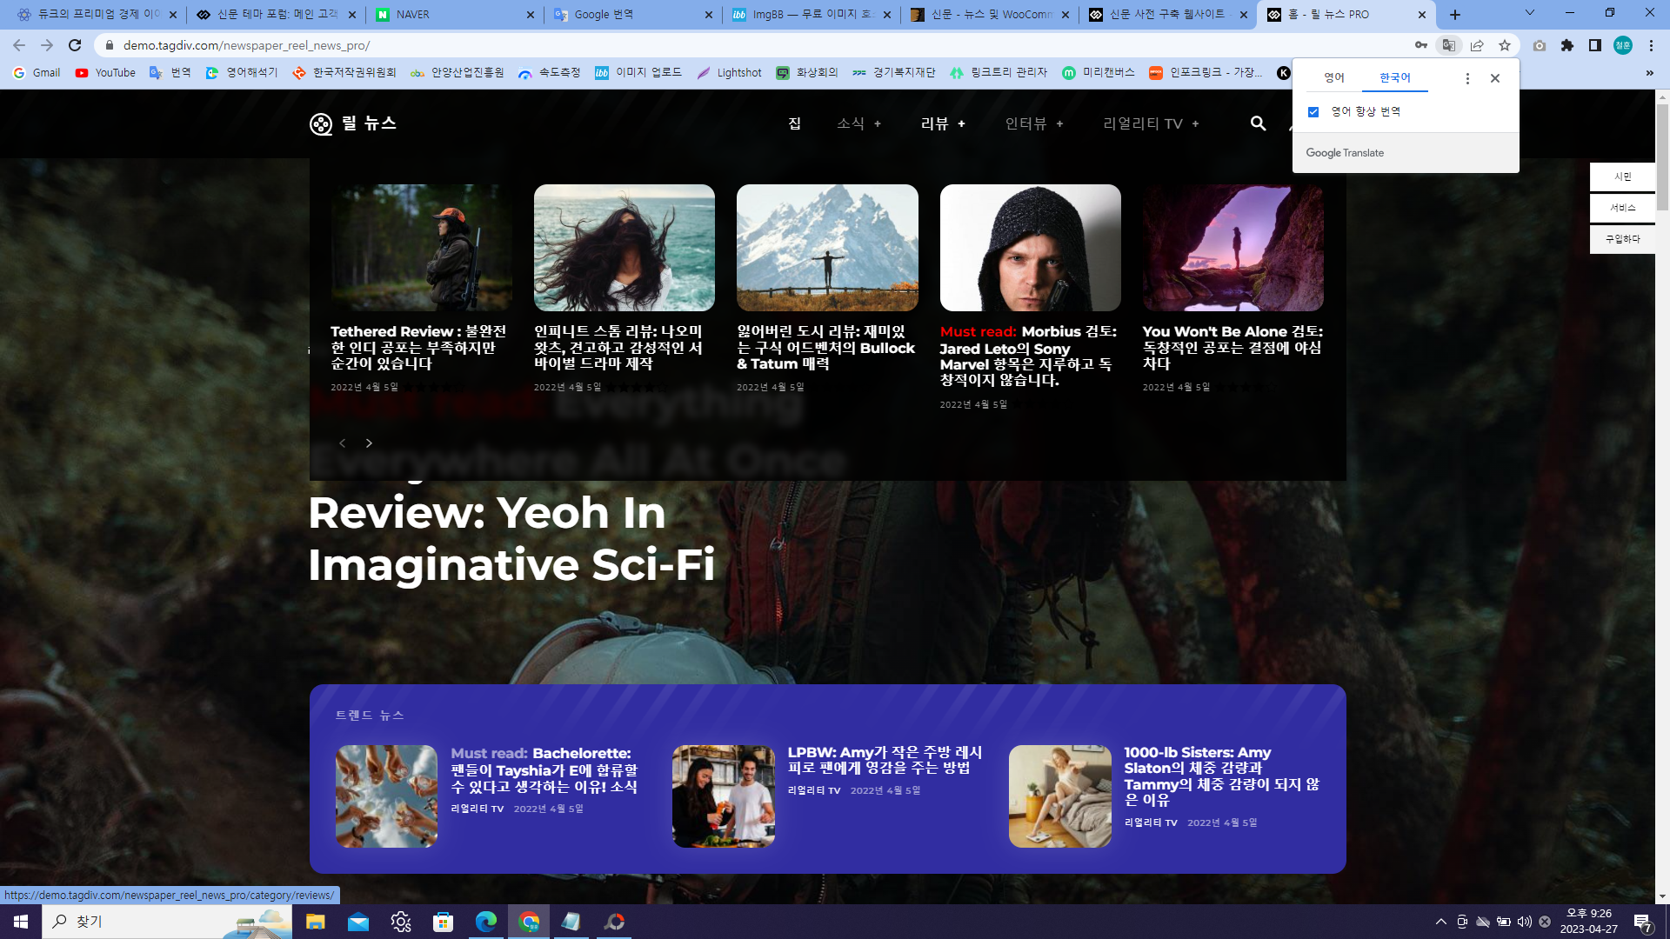Open the Morbius review article headline
The width and height of the screenshot is (1670, 939).
[x=1029, y=356]
